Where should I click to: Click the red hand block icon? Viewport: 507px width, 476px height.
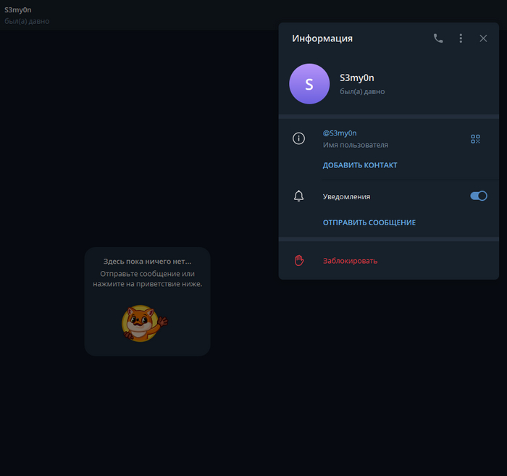299,260
